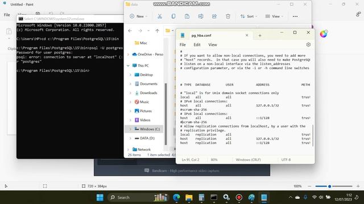364x204 pixels.
Task: Click the taskbar Search box
Action: coord(138,198)
